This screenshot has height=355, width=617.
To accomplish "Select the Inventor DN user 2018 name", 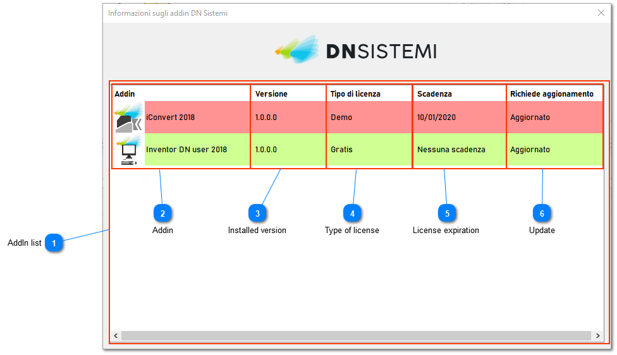I will 186,150.
